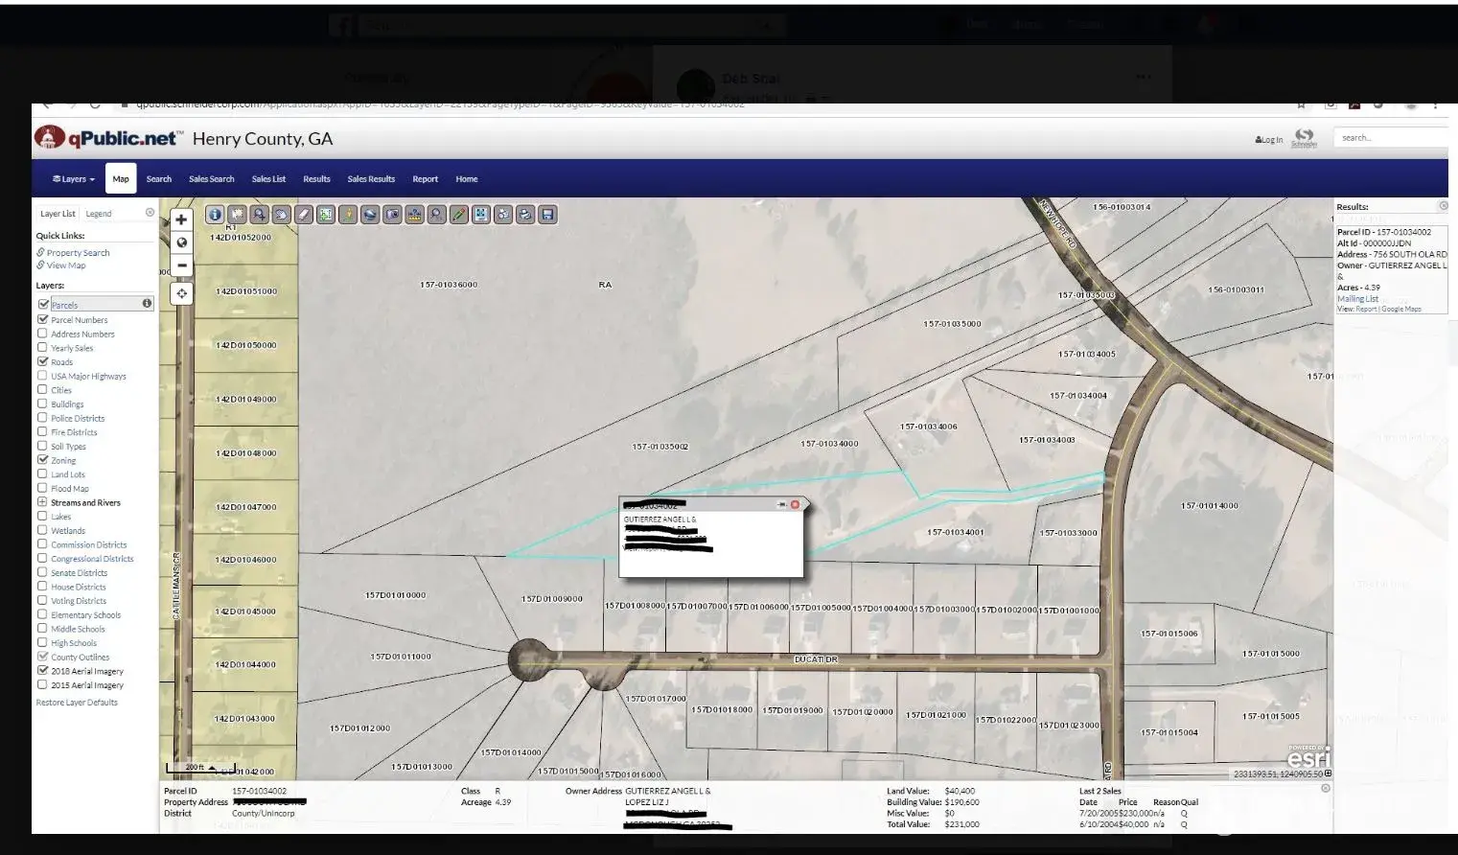Open the Sales Search menu item
The image size is (1458, 855).
pos(211,179)
